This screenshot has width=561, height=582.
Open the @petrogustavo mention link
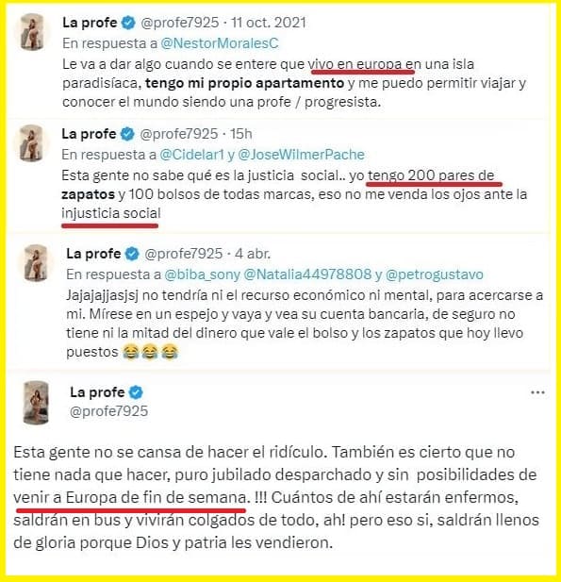pyautogui.click(x=435, y=274)
